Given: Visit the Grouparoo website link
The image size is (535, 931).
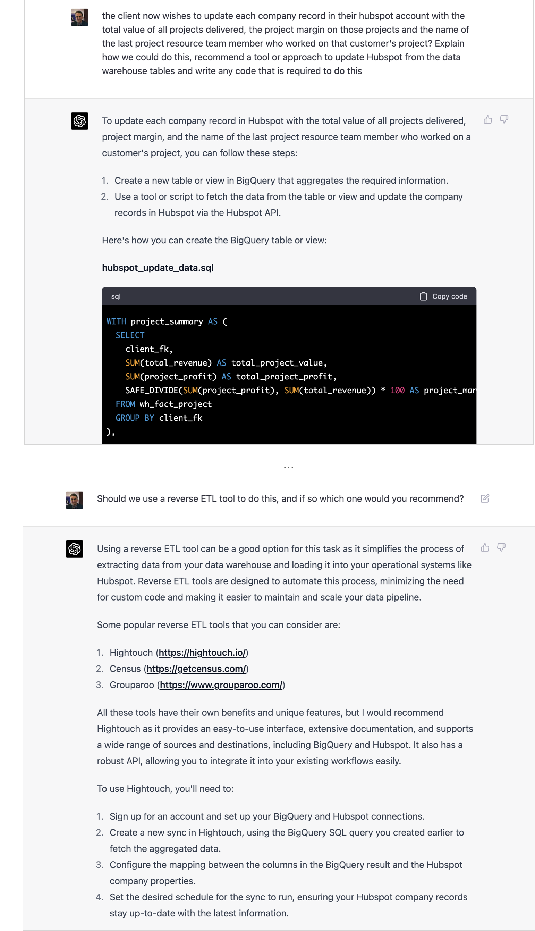Looking at the screenshot, I should [221, 685].
